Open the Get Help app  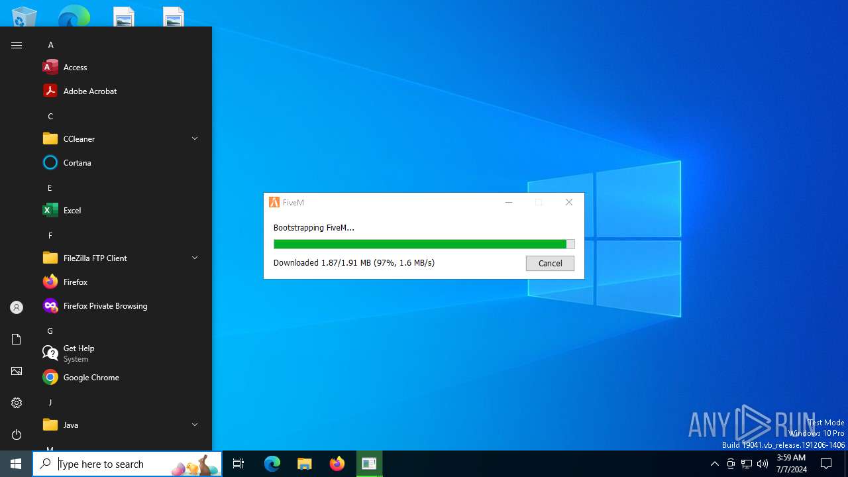coord(122,353)
